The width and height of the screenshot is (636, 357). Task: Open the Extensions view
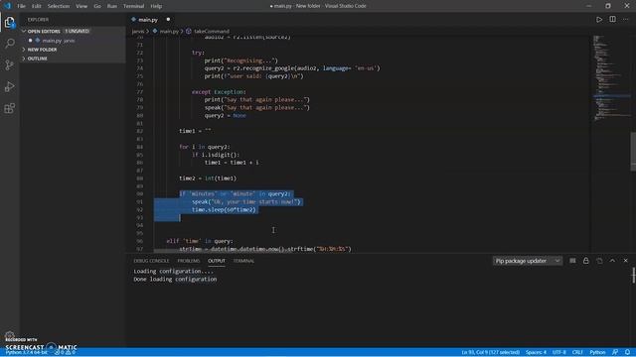[9, 108]
